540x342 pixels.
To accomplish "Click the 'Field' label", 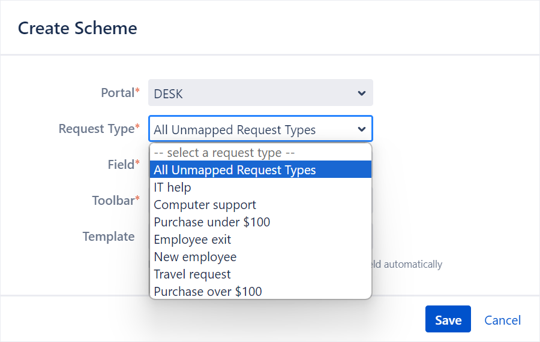I will (x=120, y=164).
